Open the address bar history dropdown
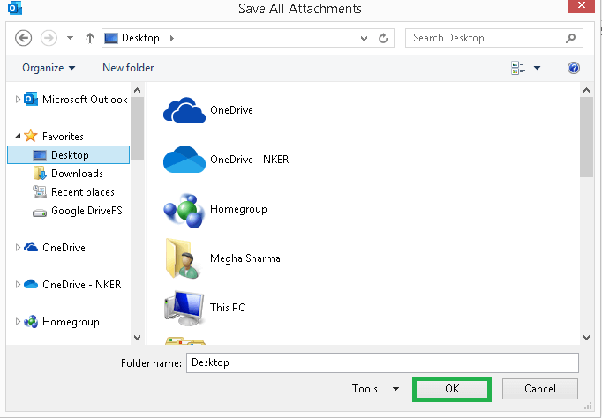The height and width of the screenshot is (418, 602). 364,38
